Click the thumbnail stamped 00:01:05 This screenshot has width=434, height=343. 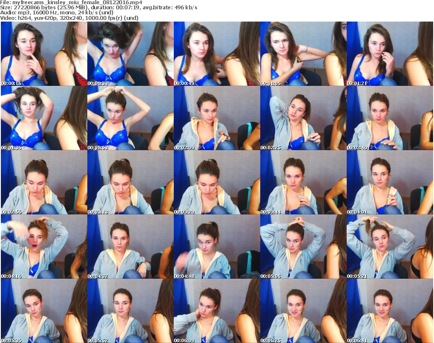pos(303,54)
